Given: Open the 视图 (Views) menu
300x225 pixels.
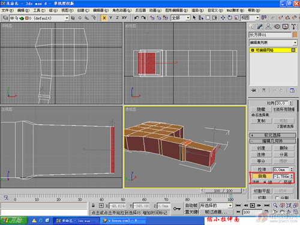Looking at the screenshot, I should pos(67,10).
